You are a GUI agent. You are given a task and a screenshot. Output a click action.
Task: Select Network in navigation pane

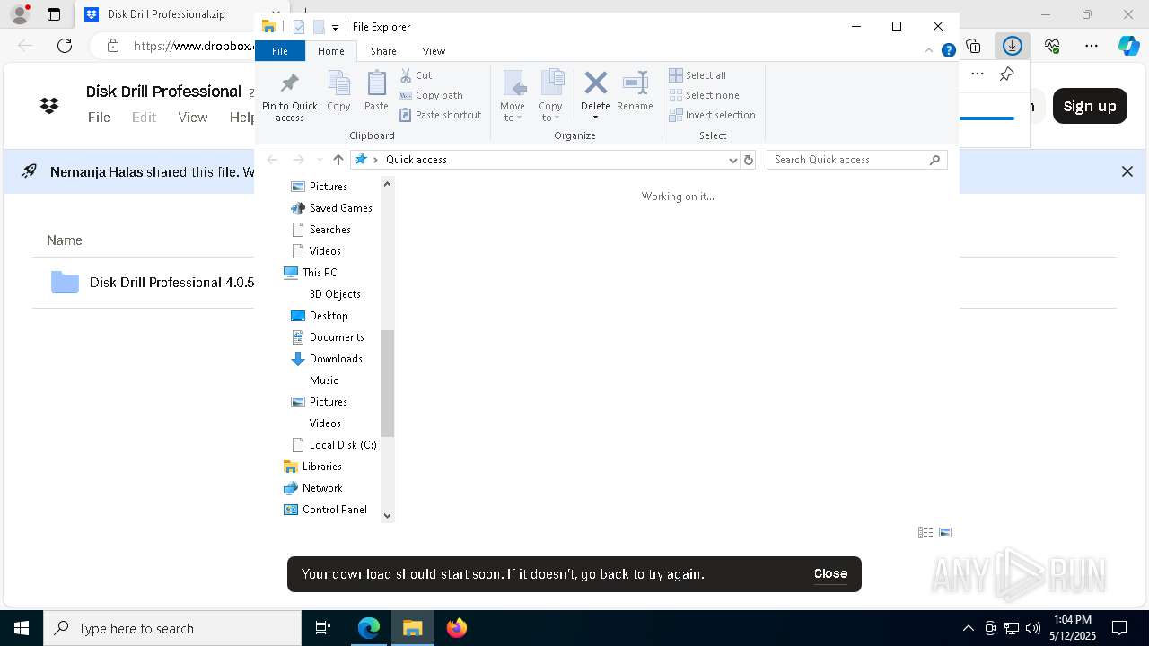(312, 488)
